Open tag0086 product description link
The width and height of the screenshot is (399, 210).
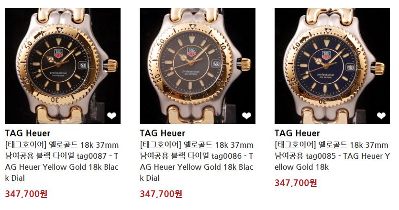197,161
